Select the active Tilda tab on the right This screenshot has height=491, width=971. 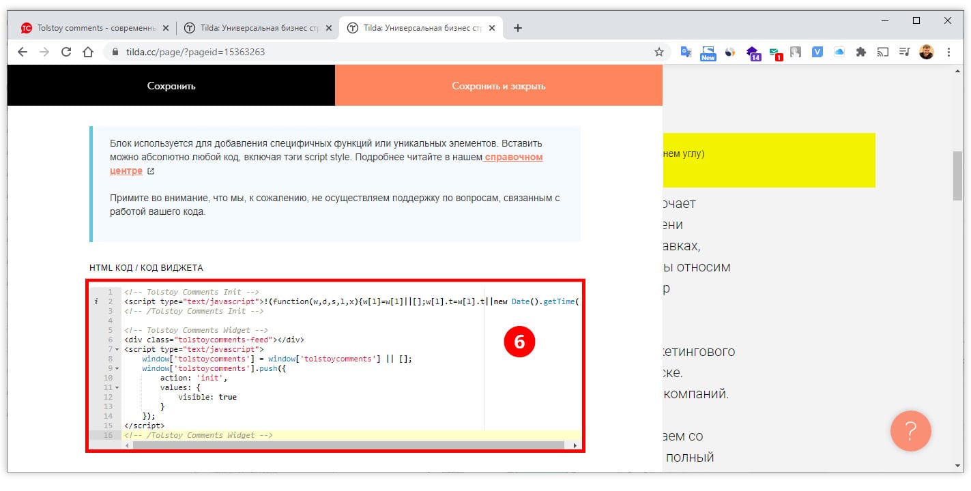(421, 28)
